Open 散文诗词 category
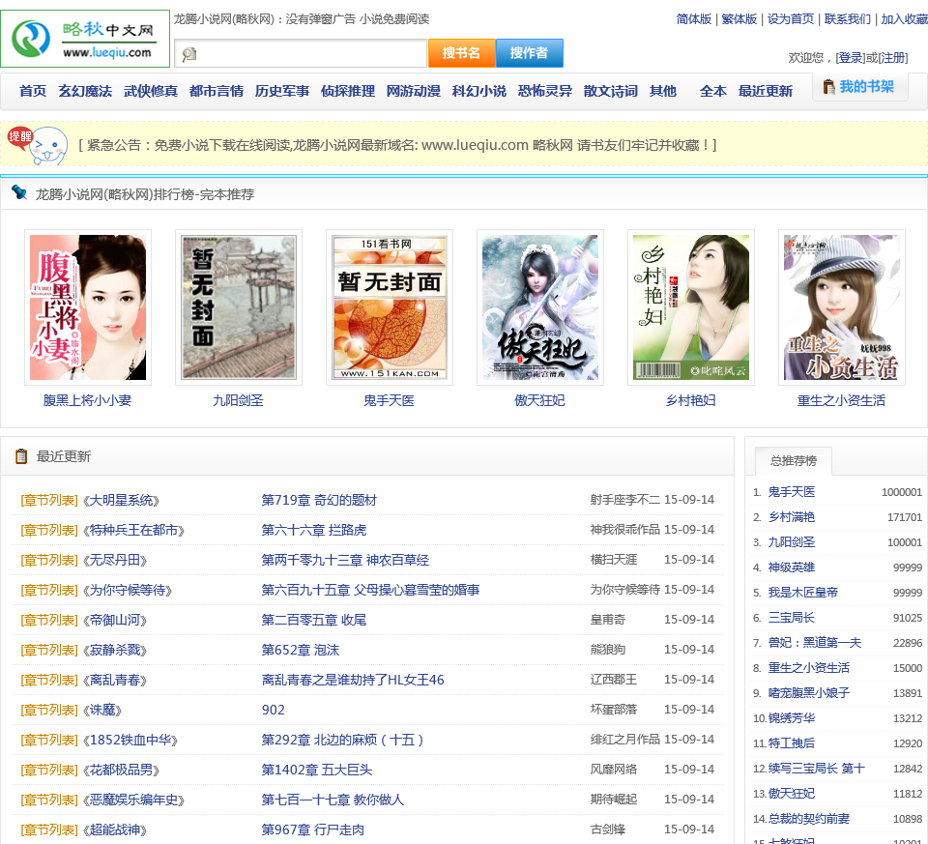The height and width of the screenshot is (844, 928). [x=611, y=91]
